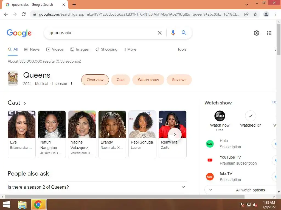Open Pepi Sonuga cast card
281x210 pixels.
142,134
